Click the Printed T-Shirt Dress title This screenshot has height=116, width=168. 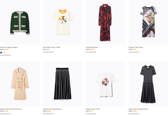pos(136,47)
